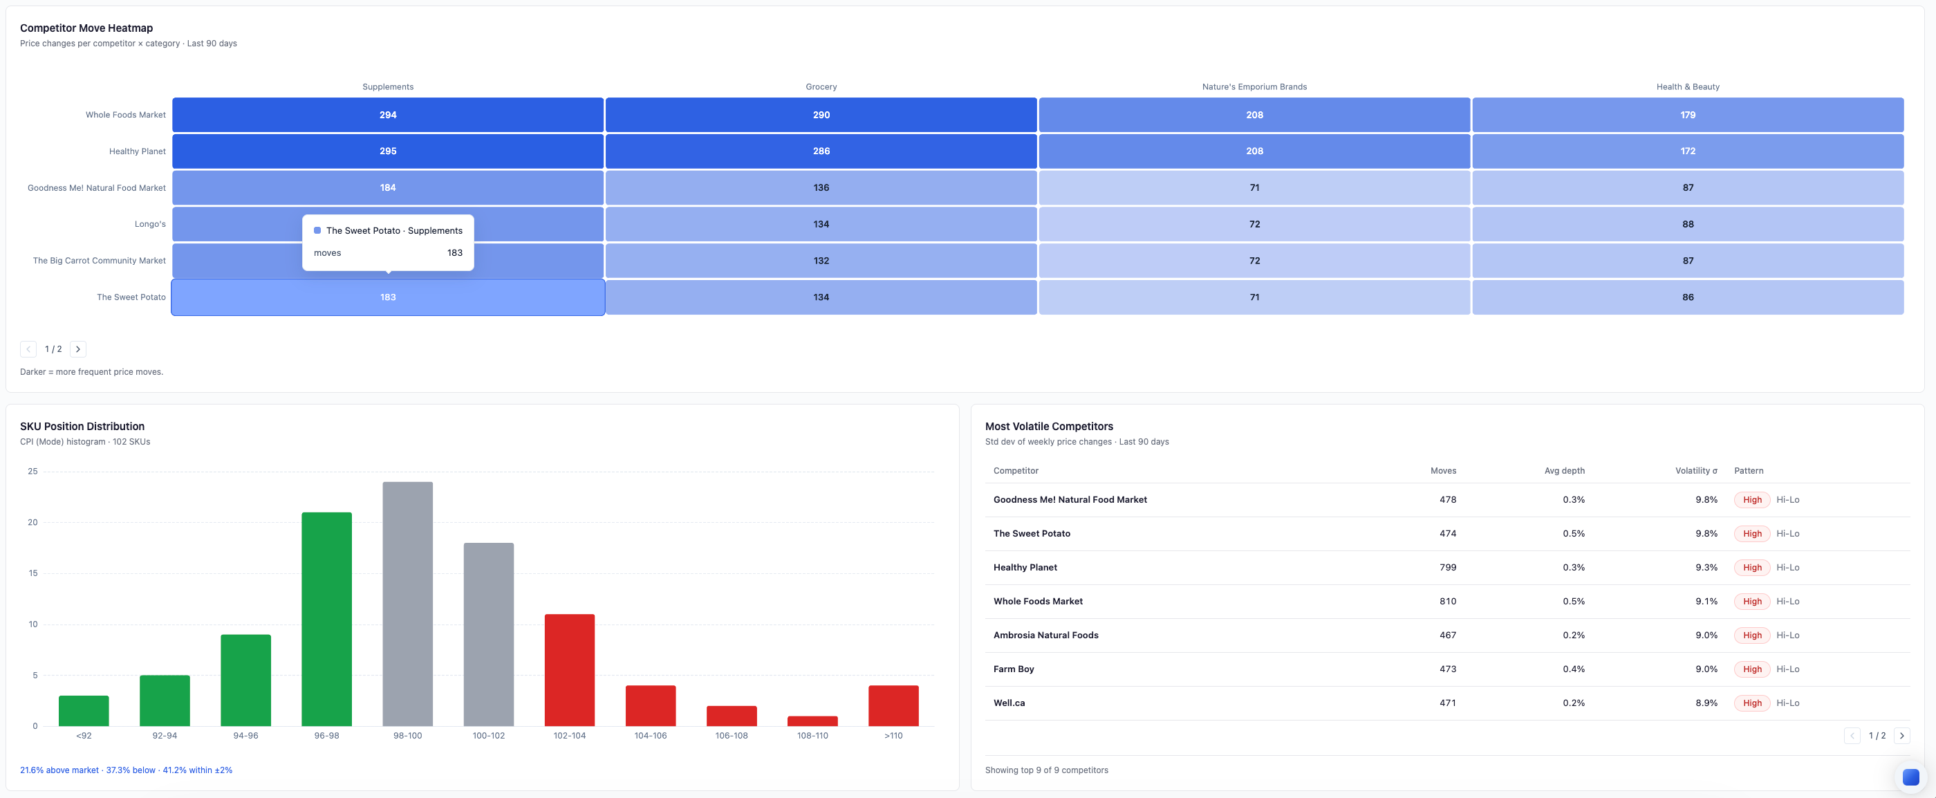This screenshot has height=798, width=1936.
Task: Select Healthy Planet Supplements cell 295
Action: click(388, 151)
